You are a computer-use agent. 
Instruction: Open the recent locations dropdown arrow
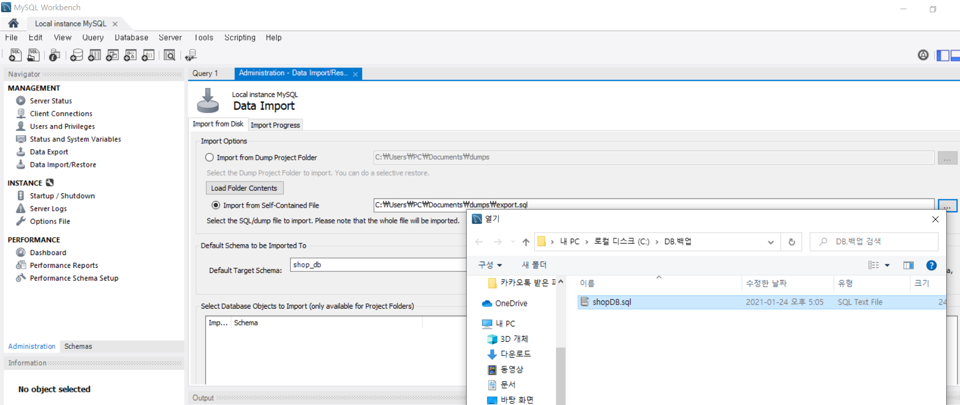click(513, 242)
